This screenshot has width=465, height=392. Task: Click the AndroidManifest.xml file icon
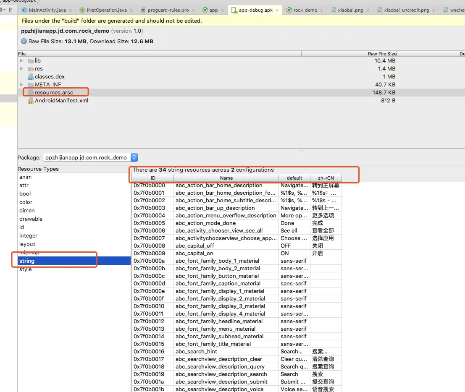[31, 101]
